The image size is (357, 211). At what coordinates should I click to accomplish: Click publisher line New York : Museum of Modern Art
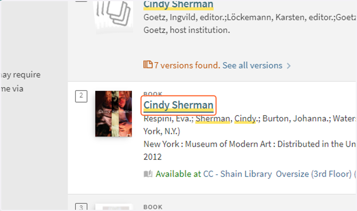(x=250, y=144)
